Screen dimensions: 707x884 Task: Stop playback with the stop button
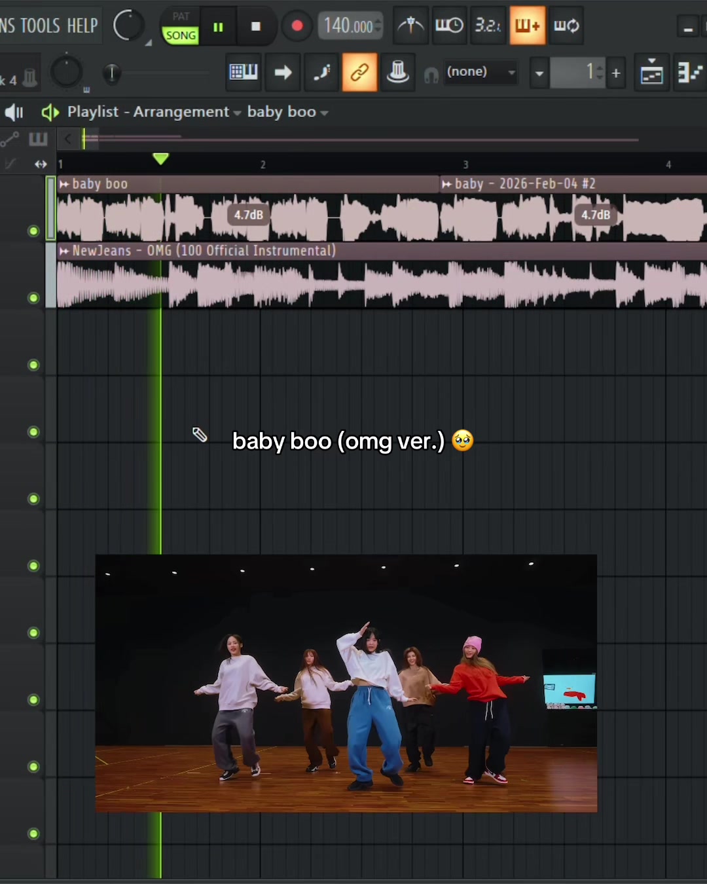click(x=256, y=27)
